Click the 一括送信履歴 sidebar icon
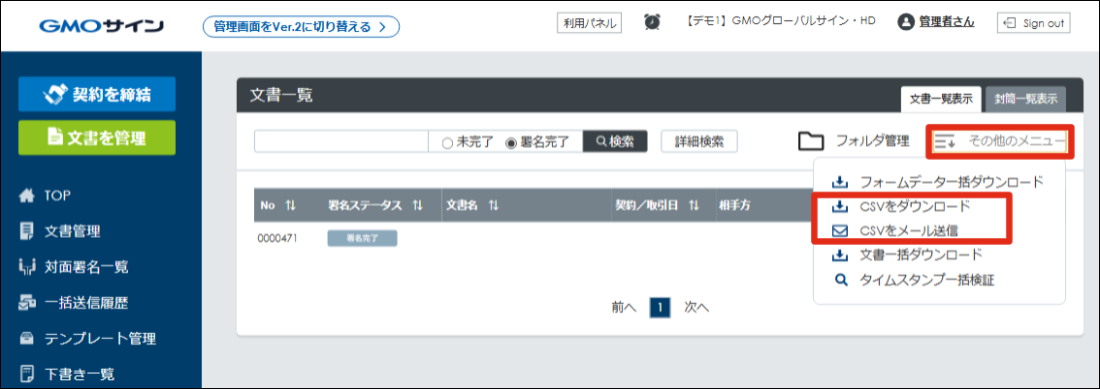 click(27, 303)
